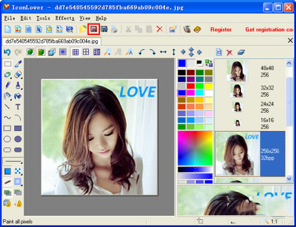Select the blue pencil tool

click(8, 85)
